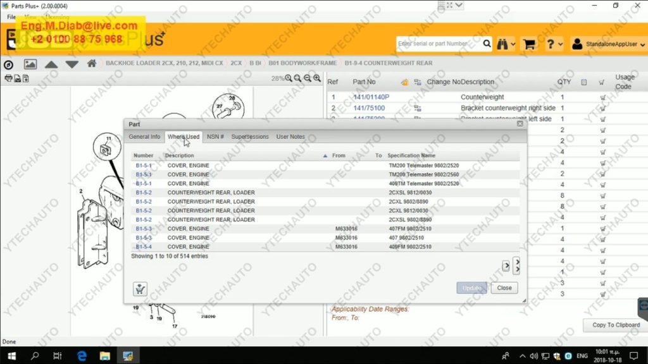Click the image view icon in toolbar
The image size is (648, 364).
pos(30,64)
